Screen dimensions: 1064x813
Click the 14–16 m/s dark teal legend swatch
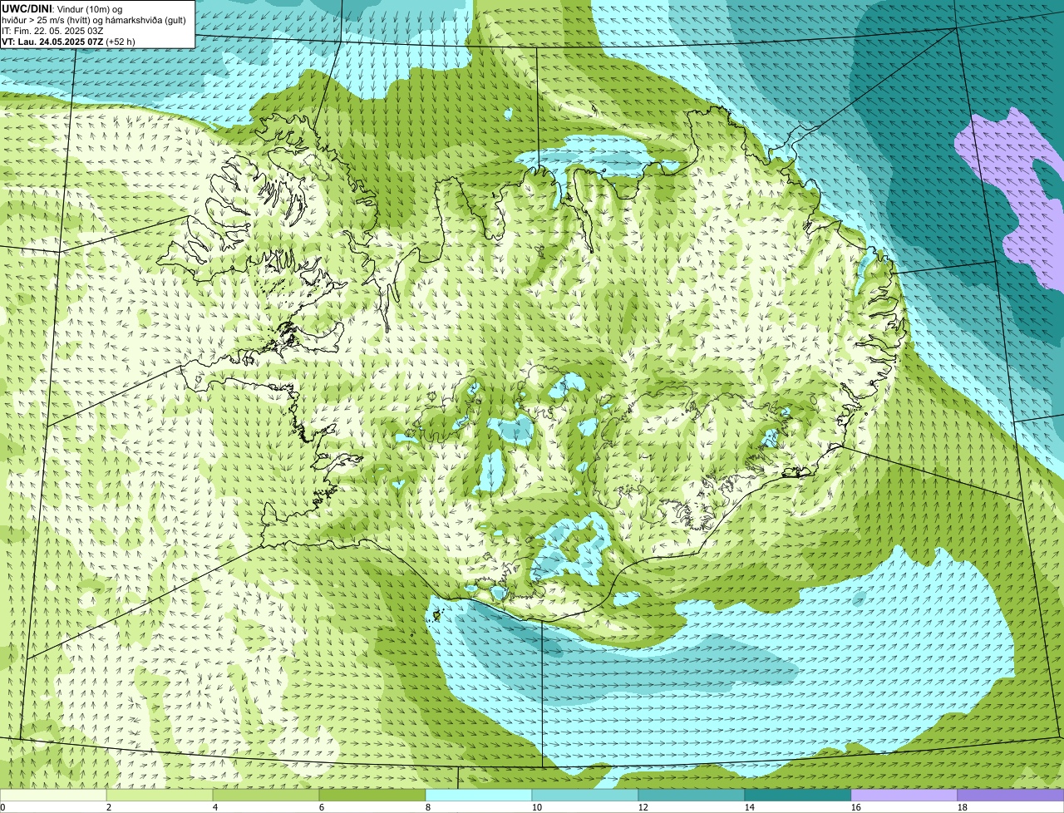coord(798,795)
